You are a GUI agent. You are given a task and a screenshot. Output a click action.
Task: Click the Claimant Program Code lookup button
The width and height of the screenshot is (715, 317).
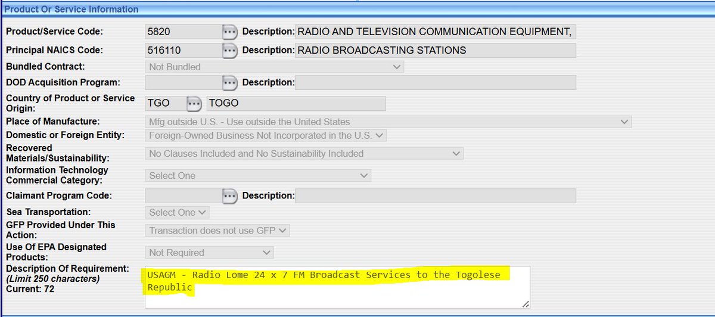coord(229,196)
